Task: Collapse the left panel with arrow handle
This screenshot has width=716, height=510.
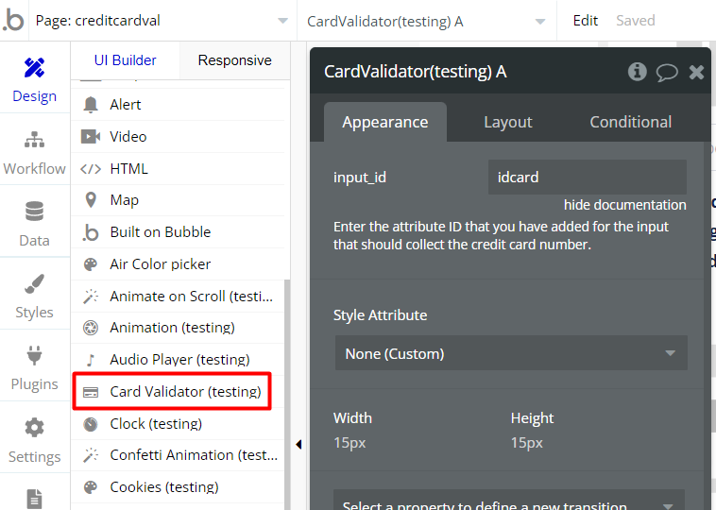Action: [298, 444]
